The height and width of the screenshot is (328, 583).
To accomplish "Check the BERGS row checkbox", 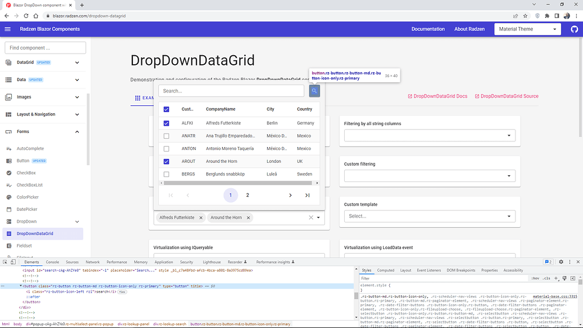I will (x=166, y=174).
